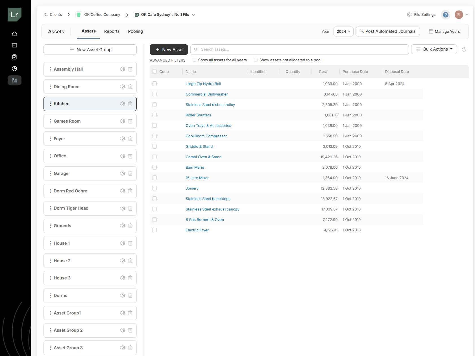Tick checkbox for Commercial Dishwasher
475x356 pixels.
tap(154, 94)
